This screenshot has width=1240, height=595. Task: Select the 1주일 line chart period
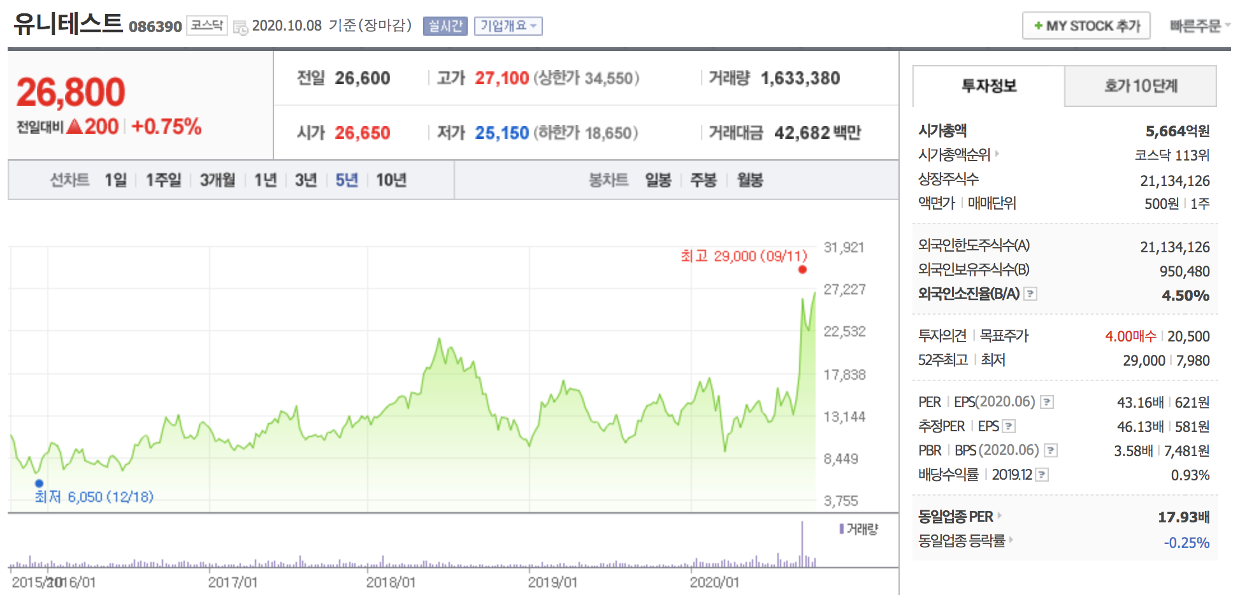pyautogui.click(x=163, y=180)
